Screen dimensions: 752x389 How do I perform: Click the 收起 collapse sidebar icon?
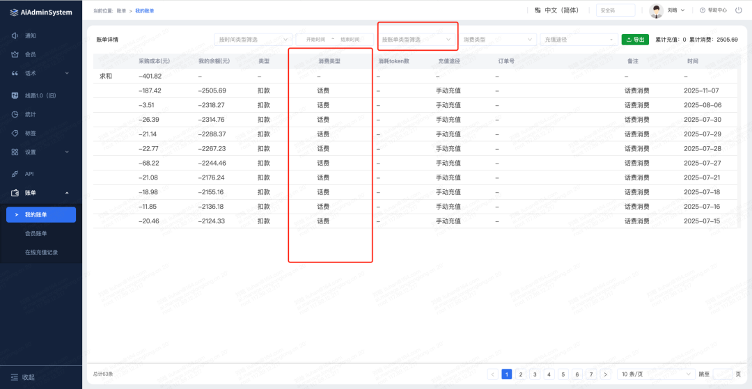tap(15, 377)
